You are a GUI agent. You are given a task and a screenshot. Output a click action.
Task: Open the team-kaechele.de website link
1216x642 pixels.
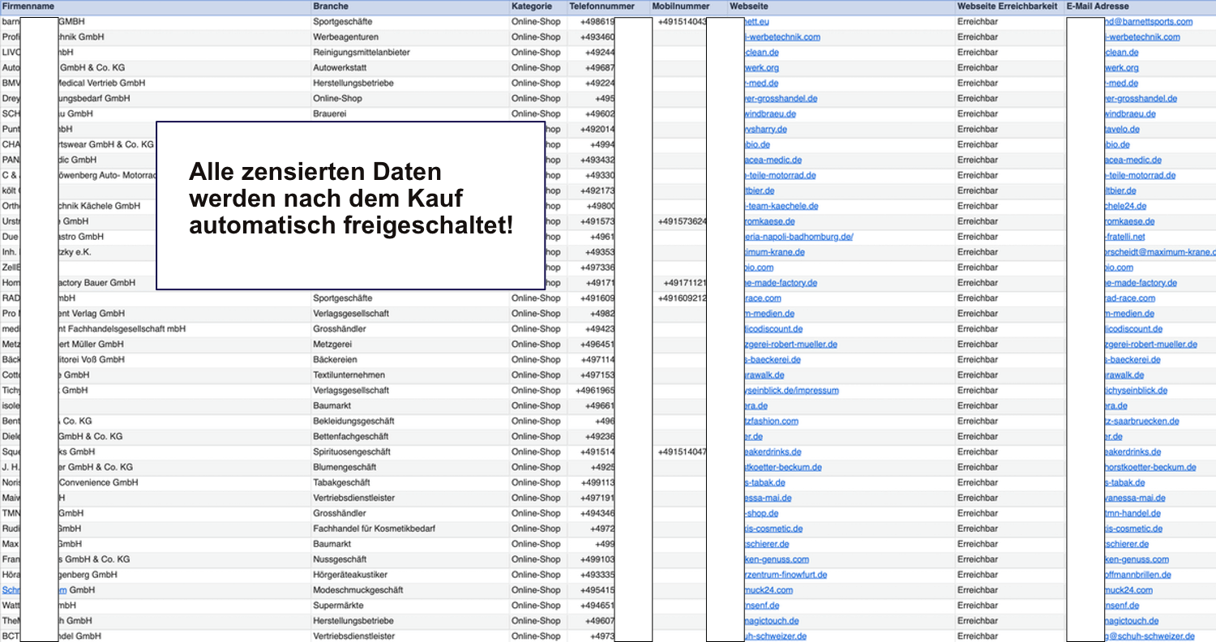[781, 206]
